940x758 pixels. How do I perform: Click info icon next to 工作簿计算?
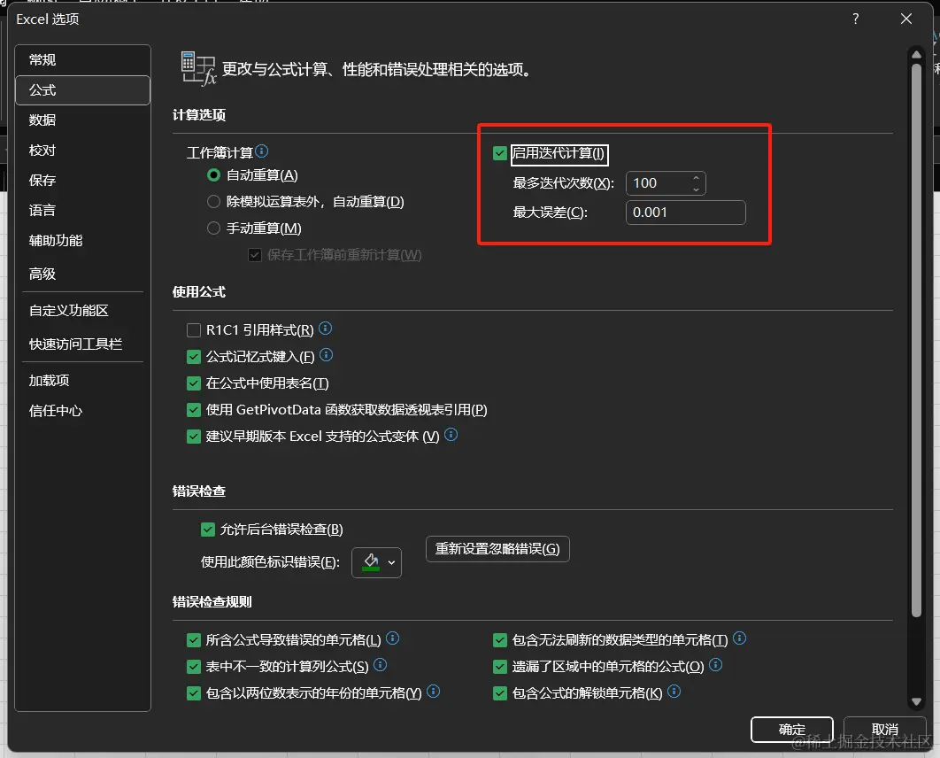[262, 151]
